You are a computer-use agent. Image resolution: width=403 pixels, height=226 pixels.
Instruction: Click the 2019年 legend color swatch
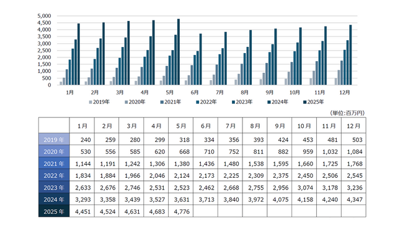(91, 102)
